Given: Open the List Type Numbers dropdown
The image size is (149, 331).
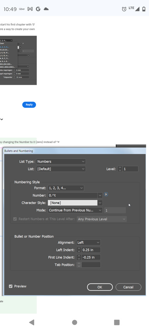Looking at the screenshot, I should (61, 162).
